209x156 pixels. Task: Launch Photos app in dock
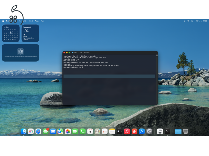68,131
